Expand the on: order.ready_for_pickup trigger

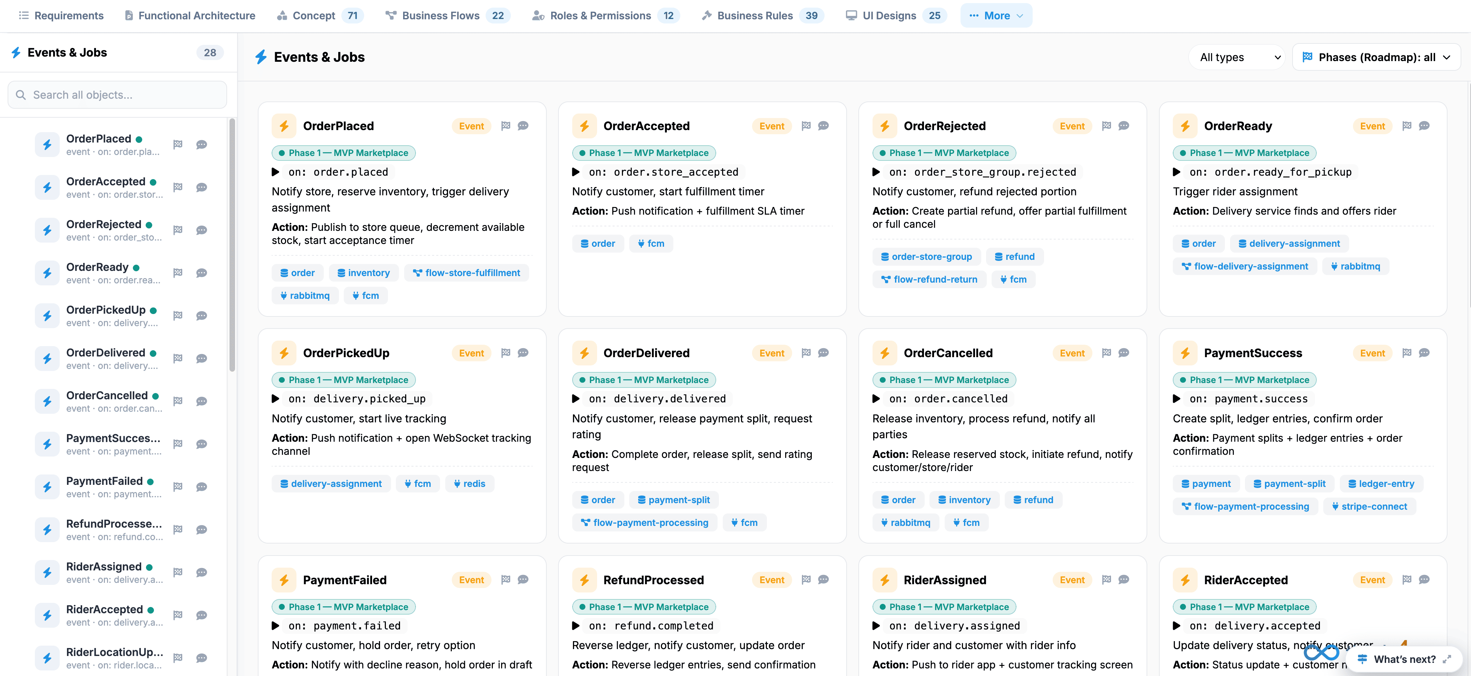point(1176,172)
